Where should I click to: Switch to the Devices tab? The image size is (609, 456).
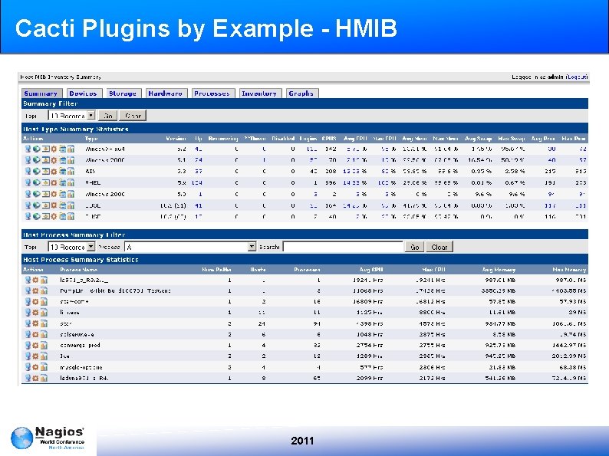[83, 93]
